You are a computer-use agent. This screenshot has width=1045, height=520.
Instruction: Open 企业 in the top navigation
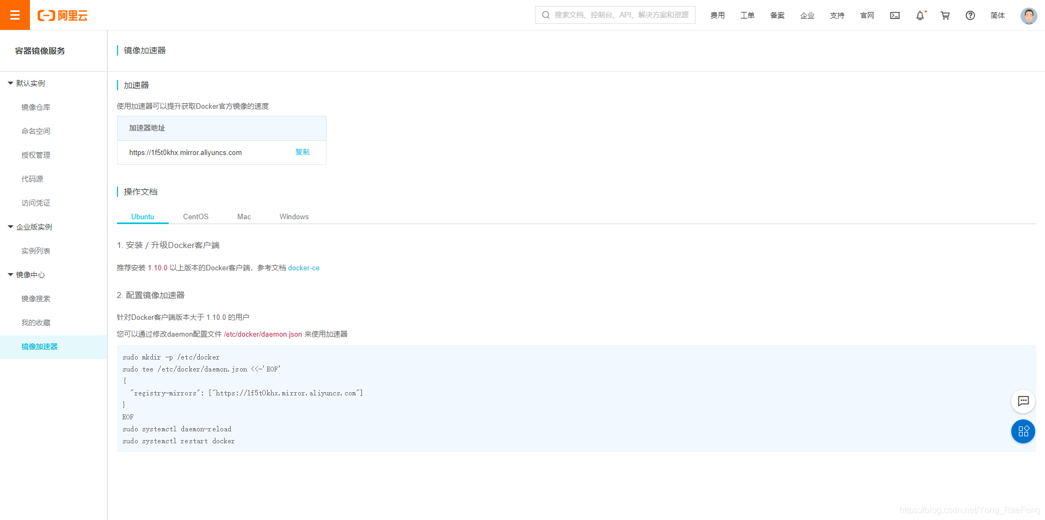pos(807,15)
